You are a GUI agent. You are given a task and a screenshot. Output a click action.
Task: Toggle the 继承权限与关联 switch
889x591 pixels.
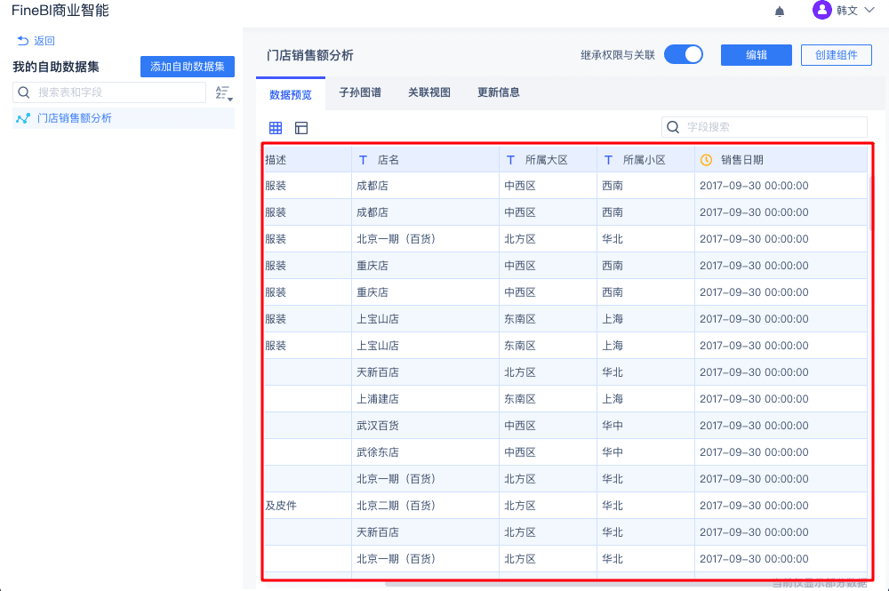click(x=683, y=54)
